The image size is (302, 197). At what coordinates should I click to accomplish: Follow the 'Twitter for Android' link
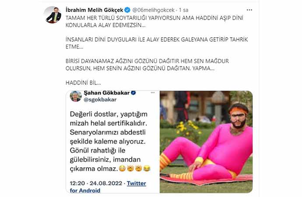click(x=108, y=187)
